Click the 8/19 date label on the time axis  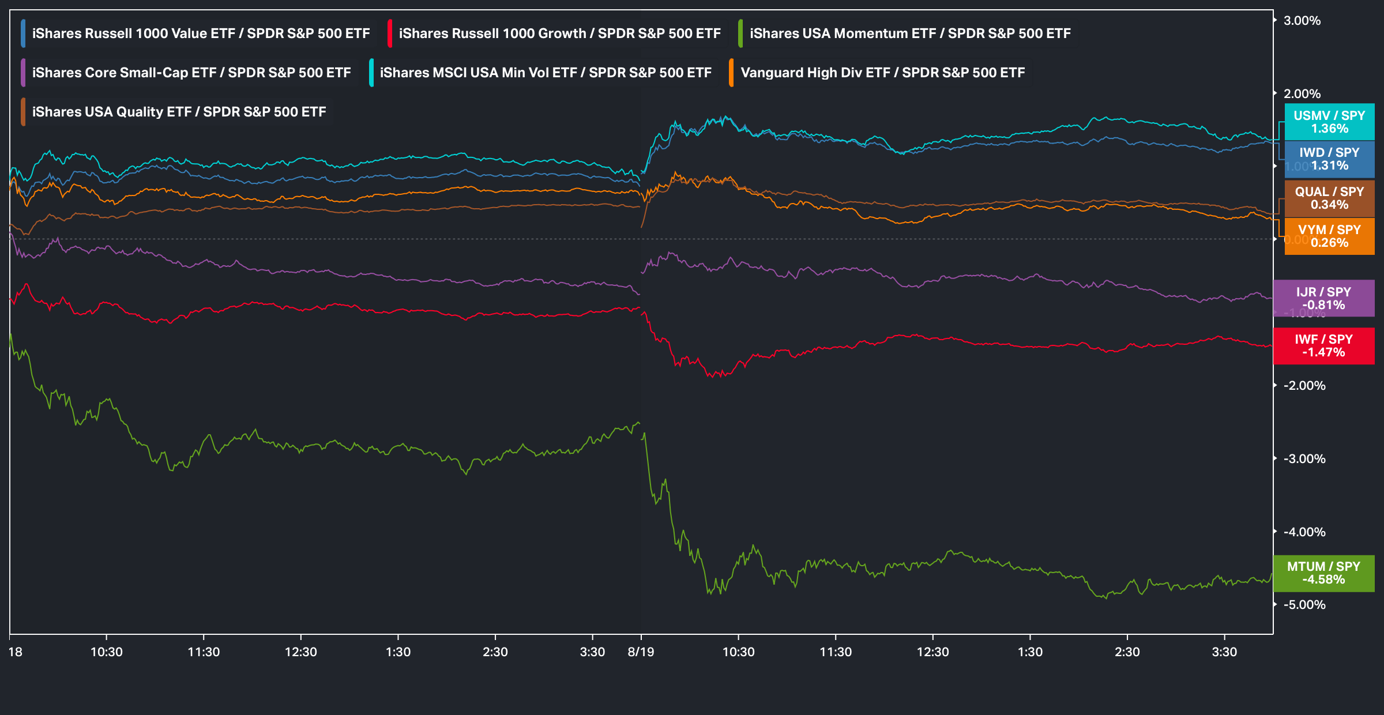(641, 652)
